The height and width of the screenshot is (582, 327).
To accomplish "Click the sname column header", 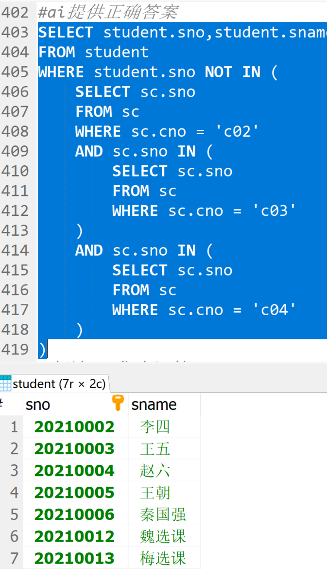I will click(164, 404).
